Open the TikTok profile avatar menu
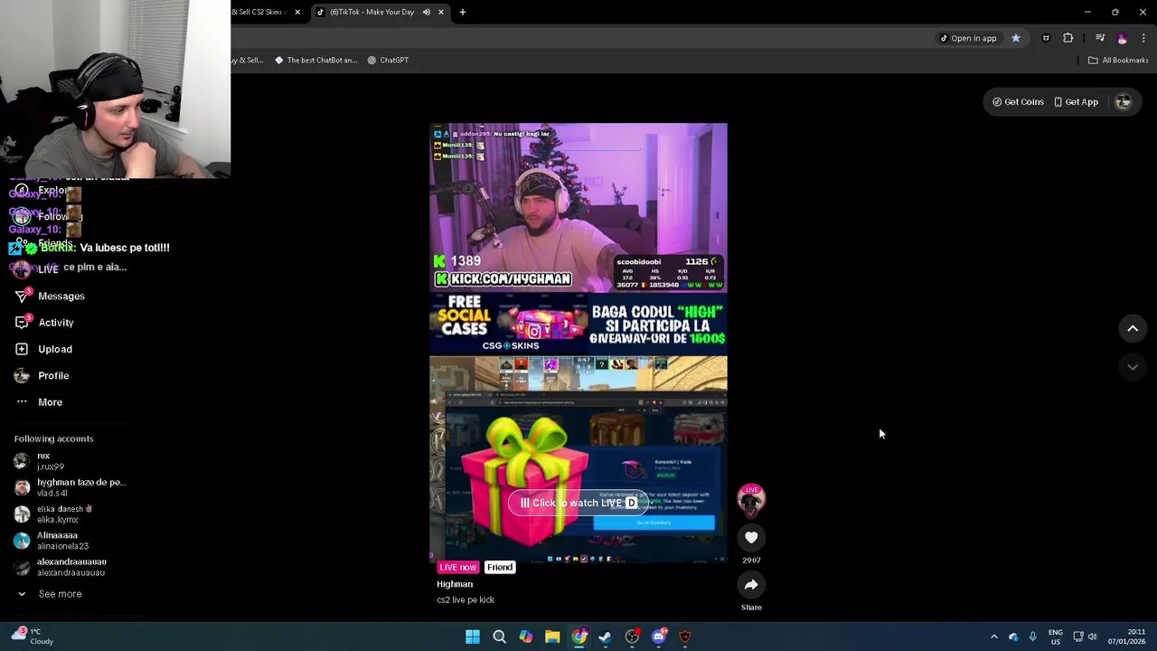1157x651 pixels. pos(1124,102)
